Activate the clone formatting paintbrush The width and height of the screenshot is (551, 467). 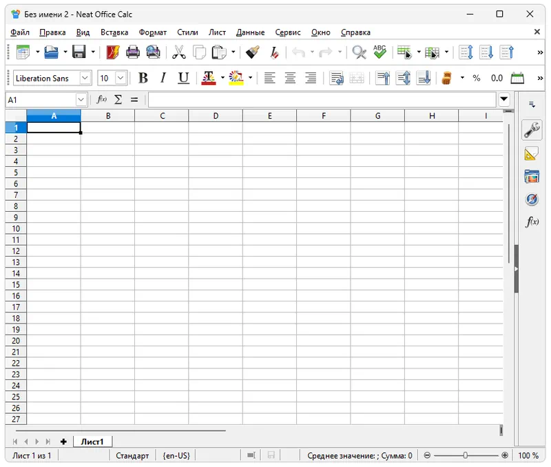tap(253, 52)
